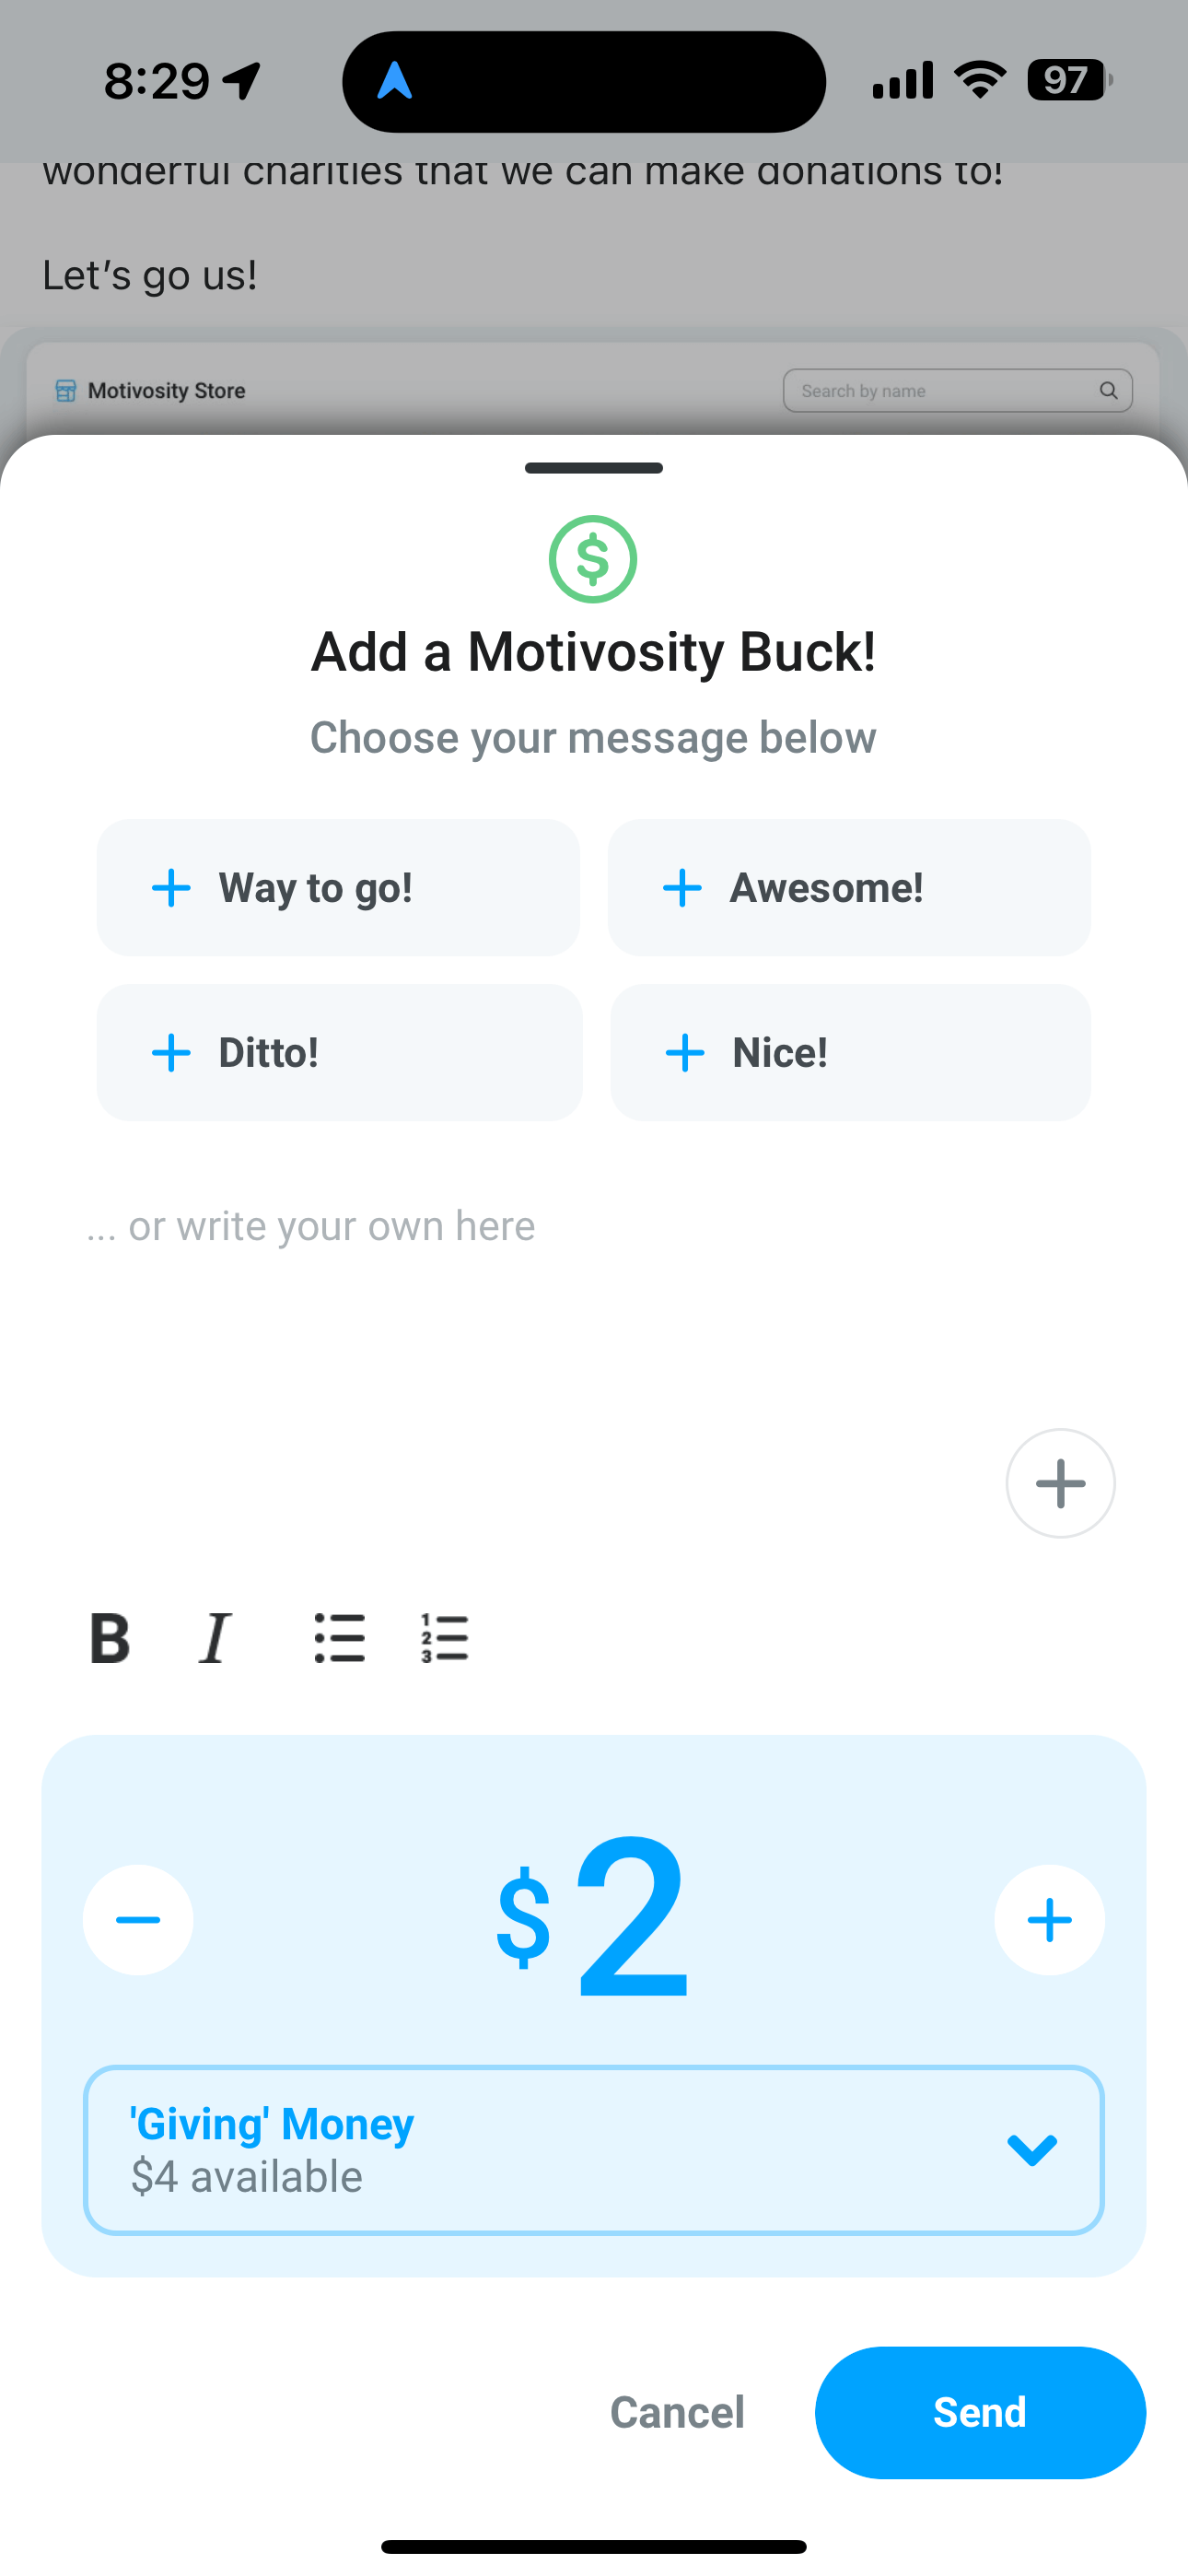The height and width of the screenshot is (2576, 1188).
Task: Increase the dollar amount with the plus stepper
Action: 1049,1919
